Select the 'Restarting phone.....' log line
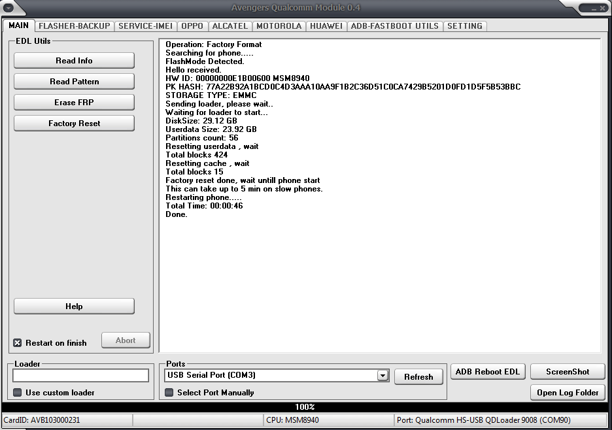Screen dimensions: 612x430 click(203, 197)
